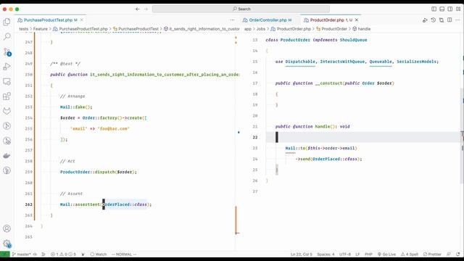Screen dimensions: 464x261
Task: Click ProductOrder.php breadcrumb
Action: coord(291,29)
